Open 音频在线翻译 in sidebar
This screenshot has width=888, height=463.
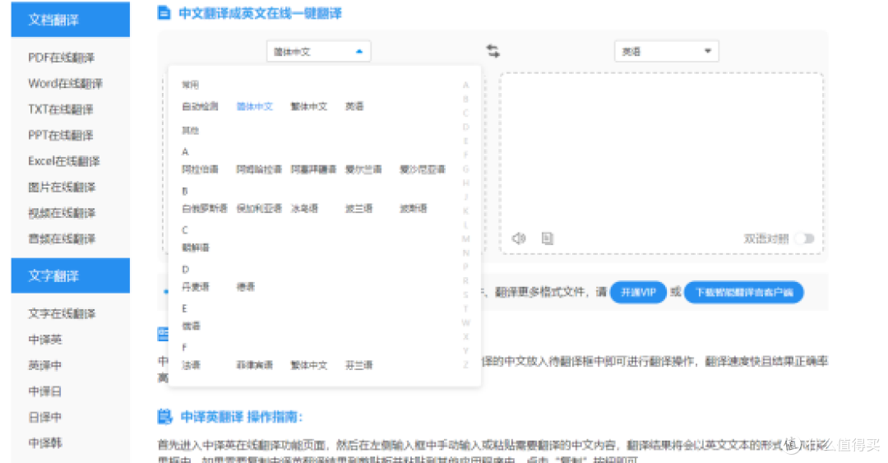coord(62,238)
